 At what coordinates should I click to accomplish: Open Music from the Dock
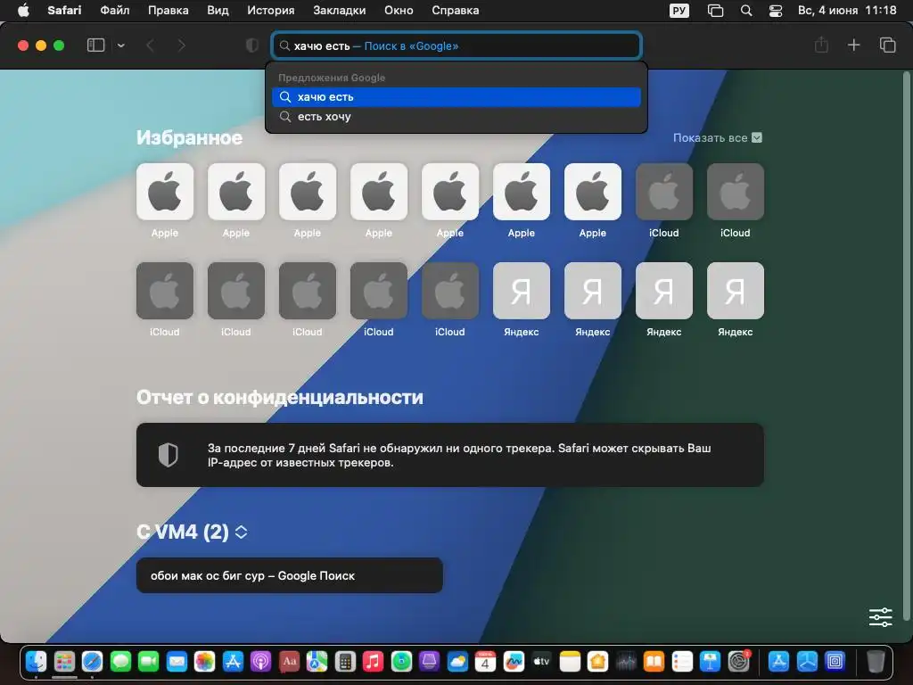pyautogui.click(x=374, y=662)
